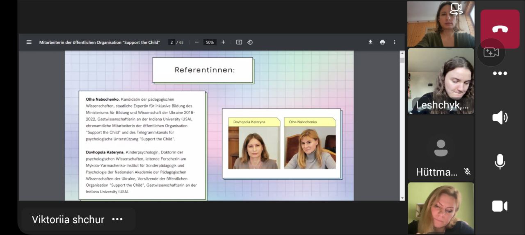Open PDF viewer more actions menu
This screenshot has width=525, height=235.
pyautogui.click(x=395, y=42)
